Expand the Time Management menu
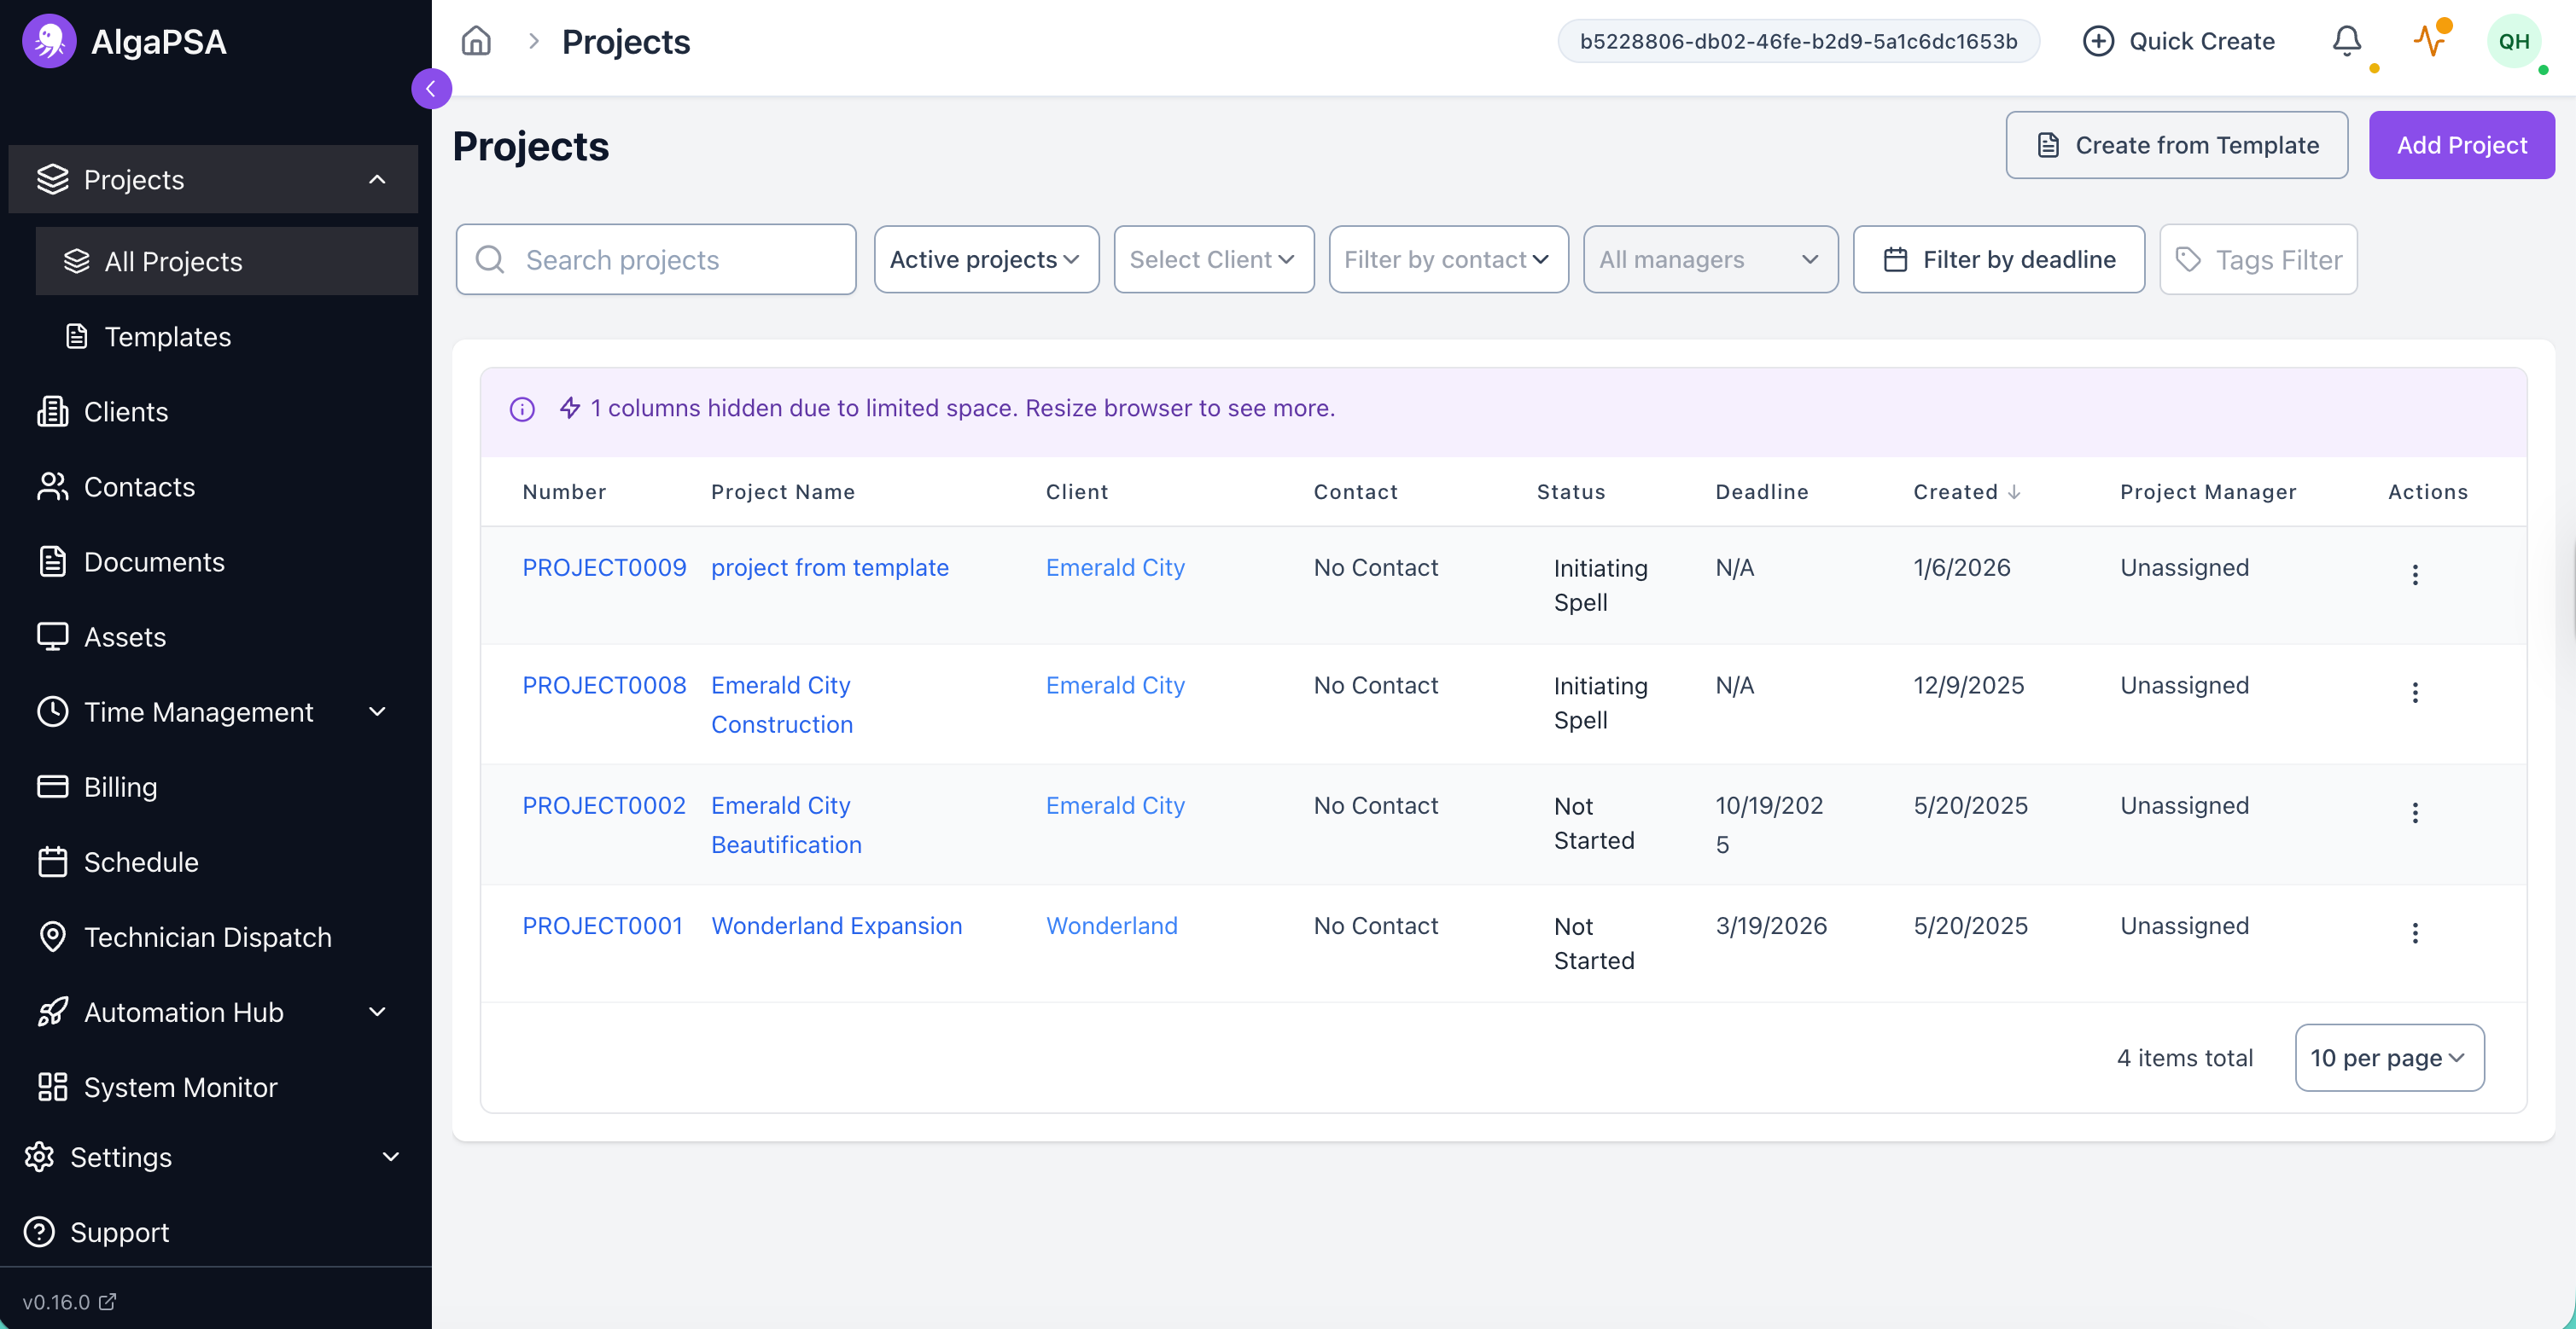 click(x=377, y=711)
